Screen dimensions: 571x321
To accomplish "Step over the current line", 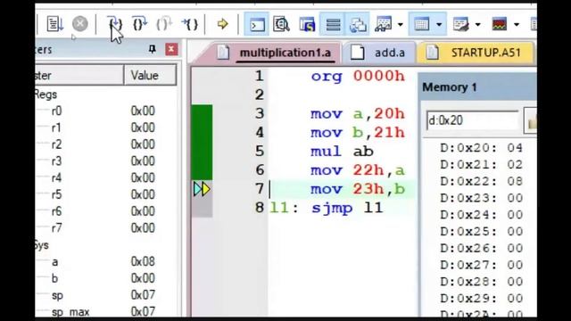I will click(139, 24).
